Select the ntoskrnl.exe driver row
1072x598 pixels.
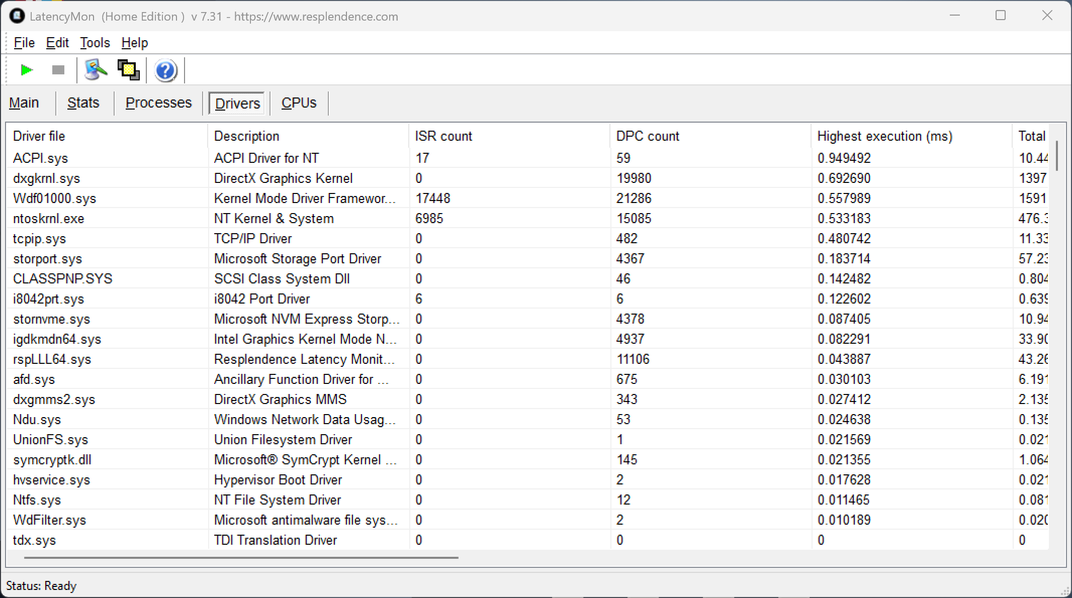tap(49, 219)
